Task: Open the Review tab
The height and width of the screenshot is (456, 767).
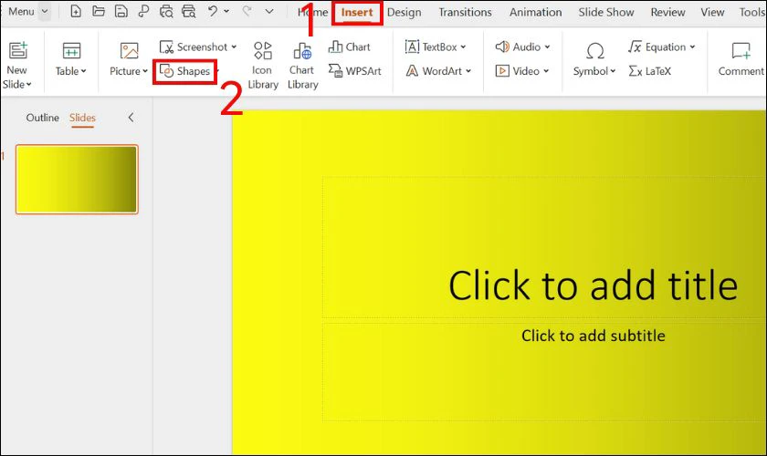Action: coord(667,12)
